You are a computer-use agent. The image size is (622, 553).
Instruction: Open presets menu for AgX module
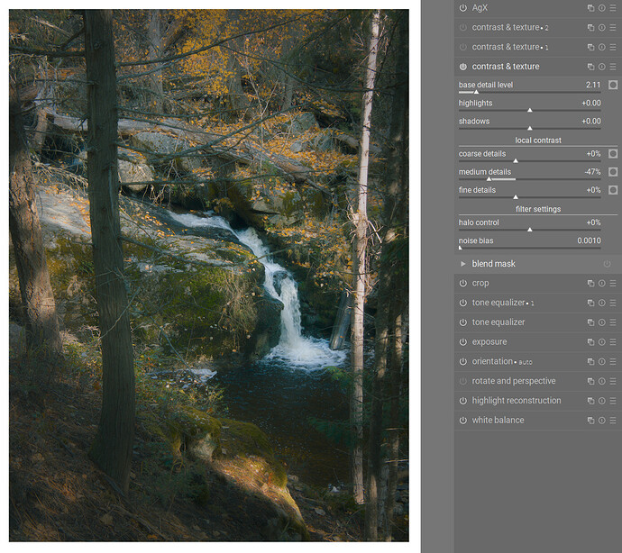click(x=613, y=8)
